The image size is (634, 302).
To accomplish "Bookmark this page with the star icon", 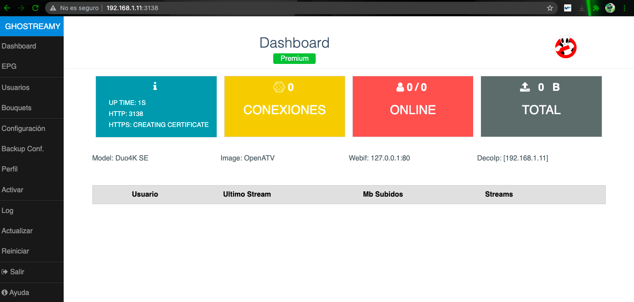I will 550,8.
